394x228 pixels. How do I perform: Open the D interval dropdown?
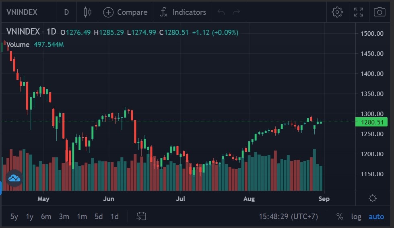(x=66, y=12)
